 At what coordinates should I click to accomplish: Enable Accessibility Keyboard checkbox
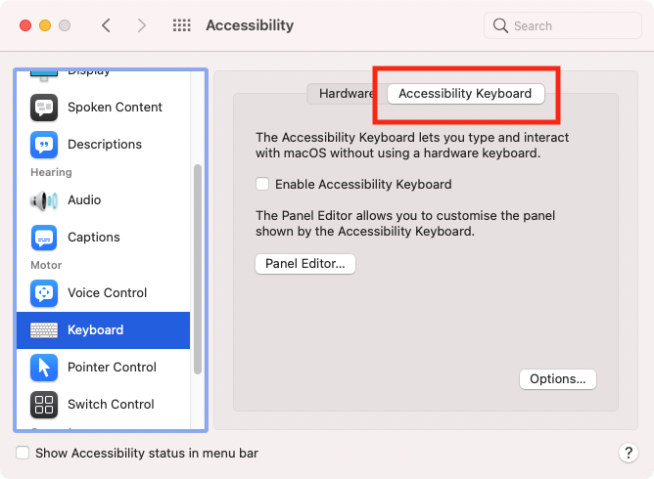coord(262,184)
